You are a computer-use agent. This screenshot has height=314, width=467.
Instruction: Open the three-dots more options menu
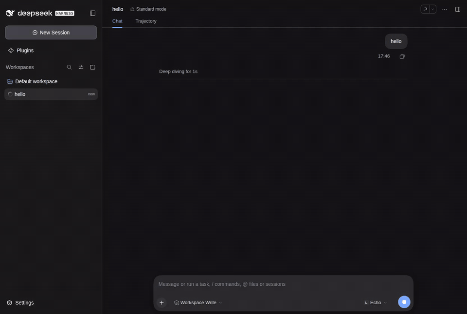[444, 9]
